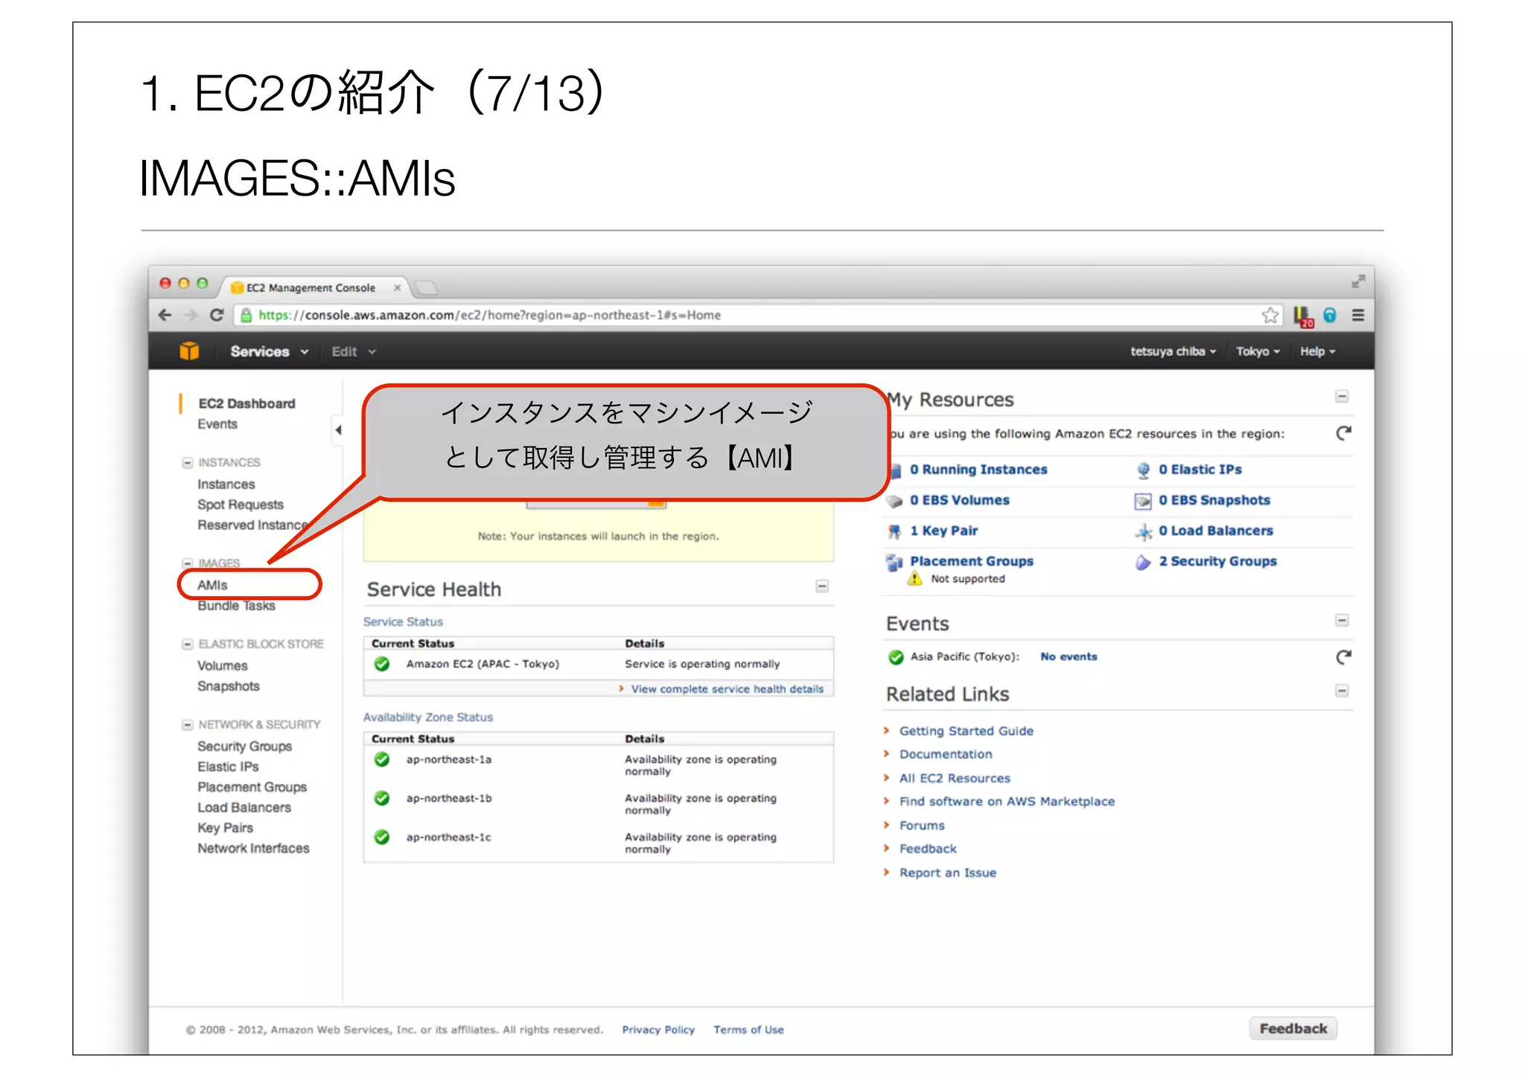The height and width of the screenshot is (1077, 1525).
Task: Open Security Groups in sidebar
Action: click(244, 746)
